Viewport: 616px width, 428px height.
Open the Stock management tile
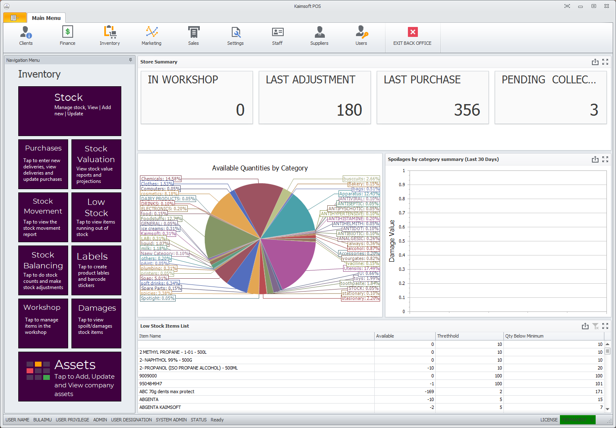click(x=70, y=111)
